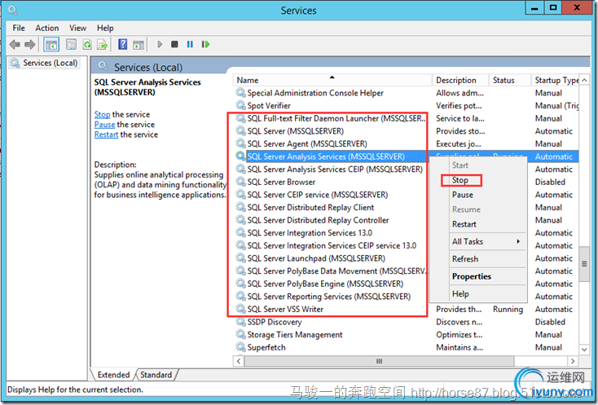Viewport: 598px width, 405px height.
Task: Switch to the Standard tab
Action: pos(156,375)
